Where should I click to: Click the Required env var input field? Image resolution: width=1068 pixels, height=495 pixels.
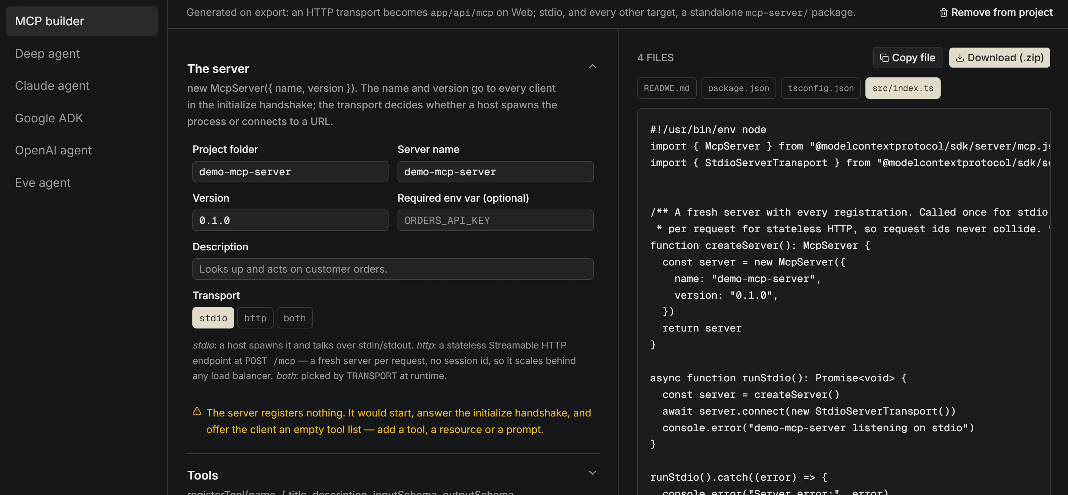click(495, 221)
